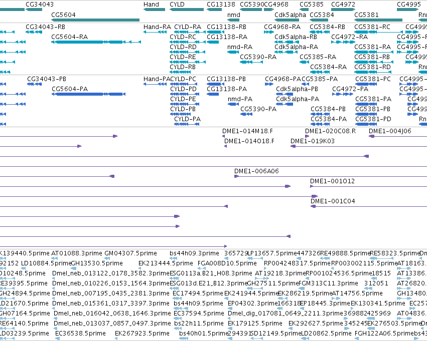Click the GM04307.5prime EST label
Screen dimensions: 427x341
click(x=131, y=253)
